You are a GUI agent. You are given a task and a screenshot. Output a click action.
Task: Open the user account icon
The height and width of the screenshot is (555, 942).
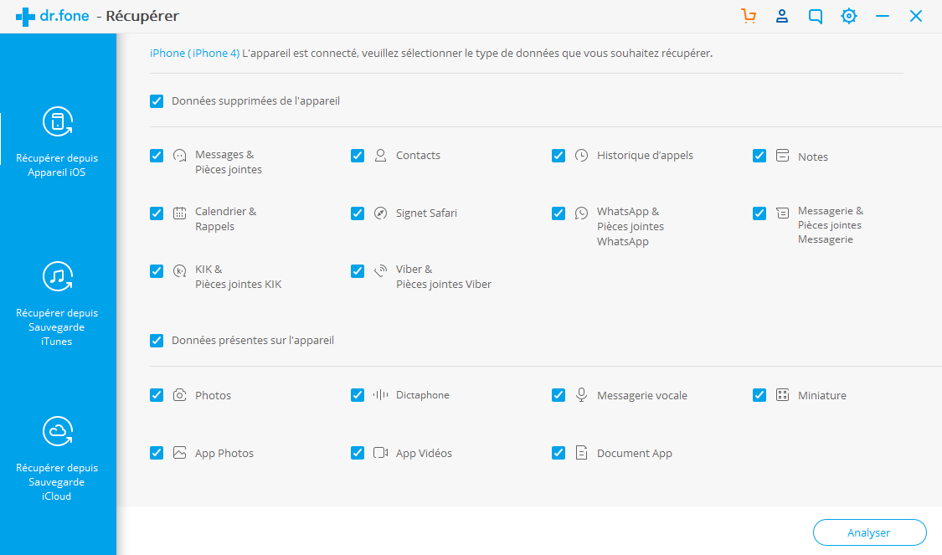point(781,16)
